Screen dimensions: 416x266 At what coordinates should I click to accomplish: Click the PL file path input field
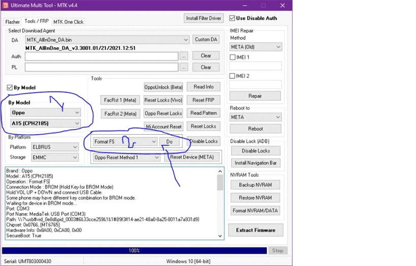102,68
